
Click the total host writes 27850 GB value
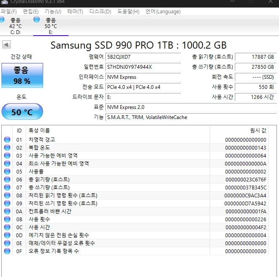[256, 67]
